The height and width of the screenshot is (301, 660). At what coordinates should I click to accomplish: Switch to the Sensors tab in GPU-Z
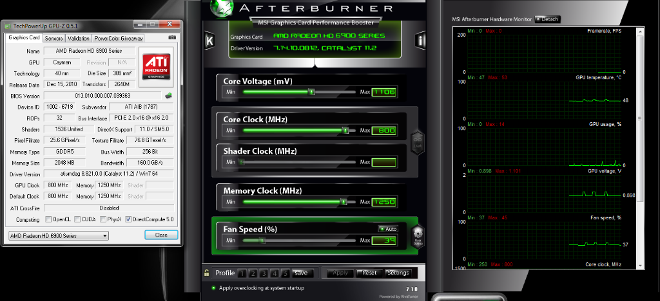[53, 38]
